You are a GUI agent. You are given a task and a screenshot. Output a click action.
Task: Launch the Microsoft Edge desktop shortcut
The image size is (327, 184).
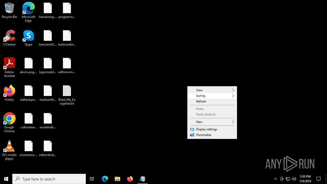click(28, 12)
